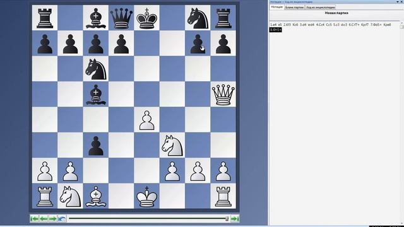This screenshot has width=404, height=227.
Task: Select the white rook on h1
Action: pyautogui.click(x=223, y=196)
